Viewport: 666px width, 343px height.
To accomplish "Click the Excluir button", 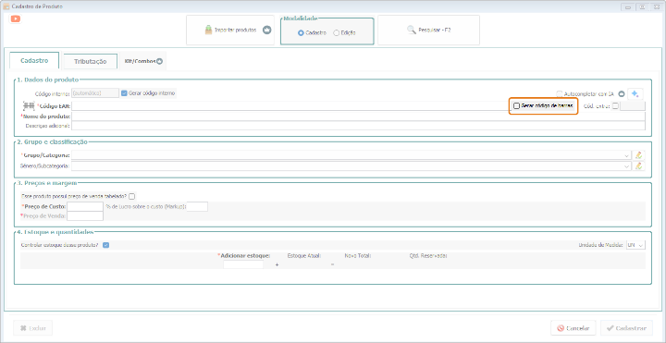I will [x=33, y=328].
